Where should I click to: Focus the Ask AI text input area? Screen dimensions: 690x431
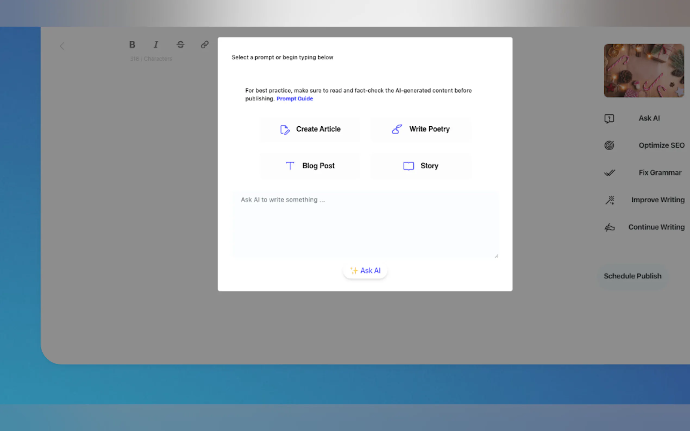[365, 224]
